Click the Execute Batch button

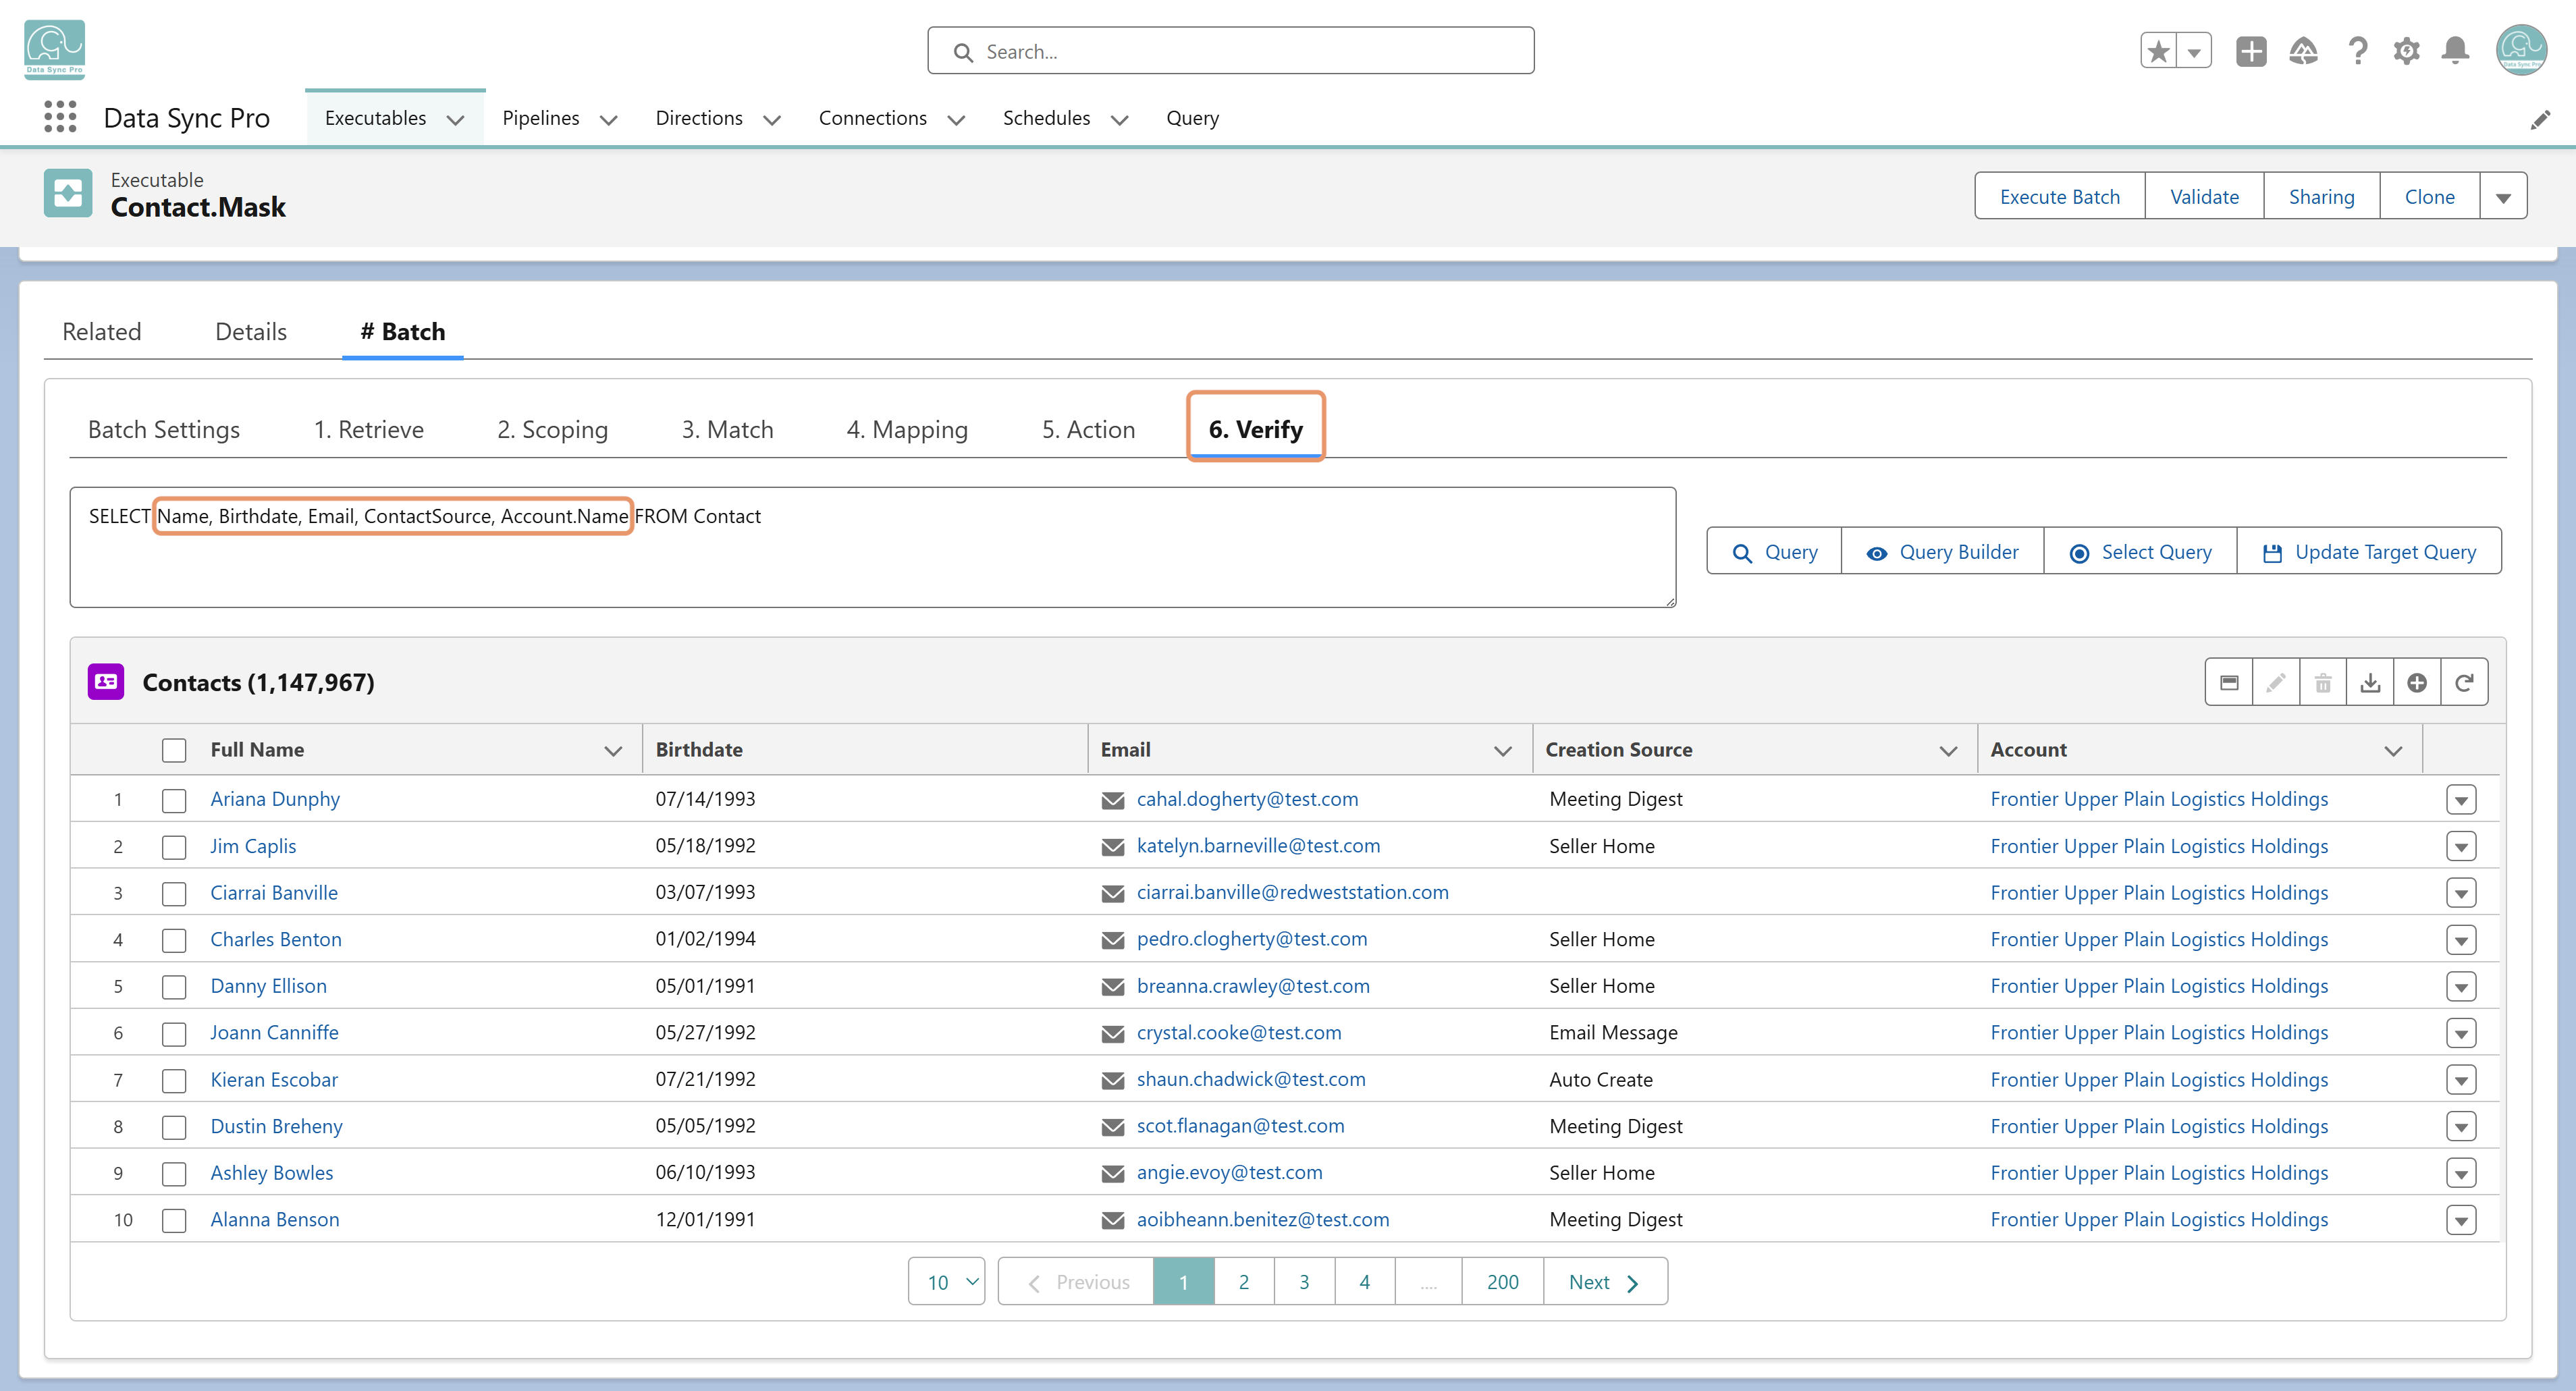point(2060,196)
